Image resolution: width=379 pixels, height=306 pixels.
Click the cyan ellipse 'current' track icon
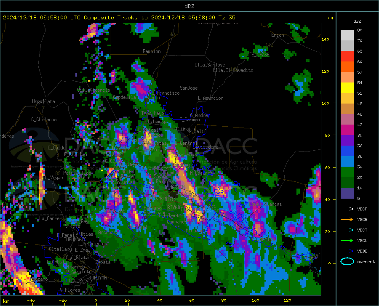(347, 261)
